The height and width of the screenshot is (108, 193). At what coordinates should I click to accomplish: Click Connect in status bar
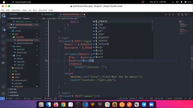(37, 98)
